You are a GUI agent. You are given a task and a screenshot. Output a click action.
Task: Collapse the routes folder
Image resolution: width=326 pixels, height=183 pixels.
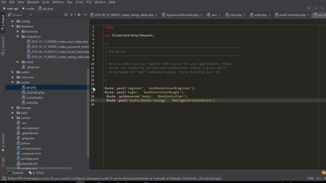pos(13,82)
